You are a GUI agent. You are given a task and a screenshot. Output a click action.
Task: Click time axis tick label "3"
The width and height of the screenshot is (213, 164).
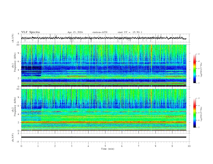pyautogui.click(x=72, y=146)
